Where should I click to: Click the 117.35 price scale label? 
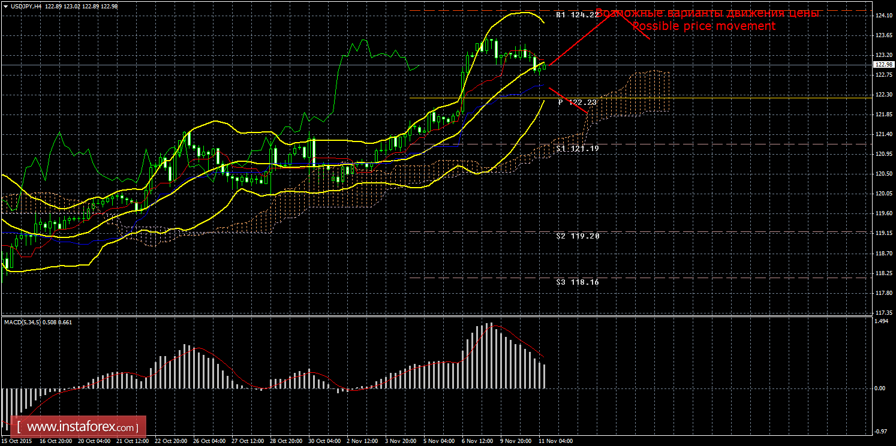tap(882, 313)
